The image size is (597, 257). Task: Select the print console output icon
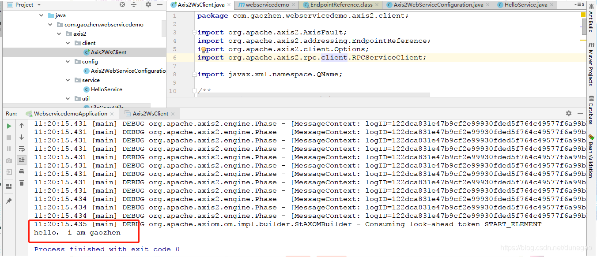point(21,171)
